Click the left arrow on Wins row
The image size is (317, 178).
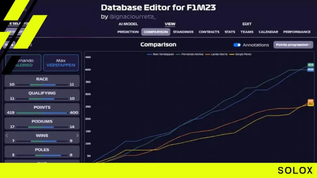click(x=7, y=136)
